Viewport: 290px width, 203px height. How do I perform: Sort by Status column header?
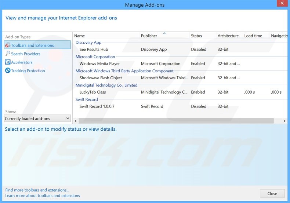coord(203,36)
